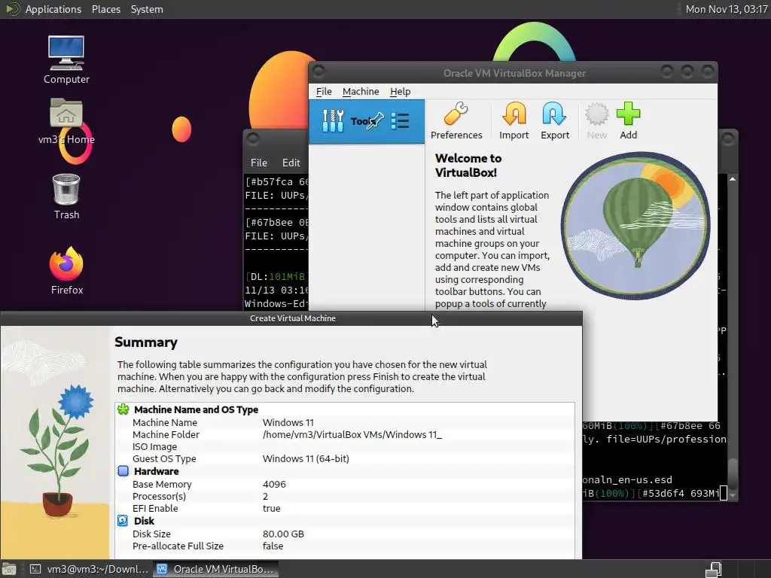Click the clock showing Mon Nov 13
The width and height of the screenshot is (771, 578).
click(x=726, y=9)
